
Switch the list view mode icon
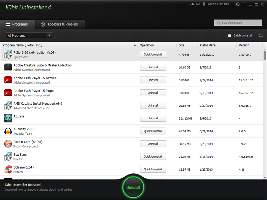261,35
